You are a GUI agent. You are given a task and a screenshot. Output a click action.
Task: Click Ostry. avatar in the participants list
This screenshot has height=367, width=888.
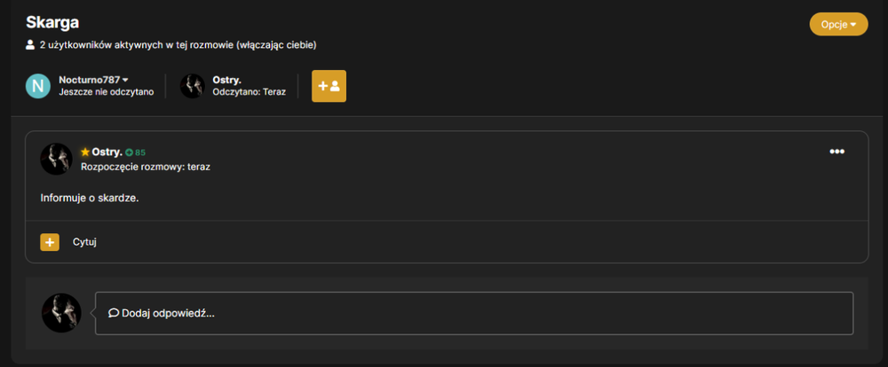192,86
